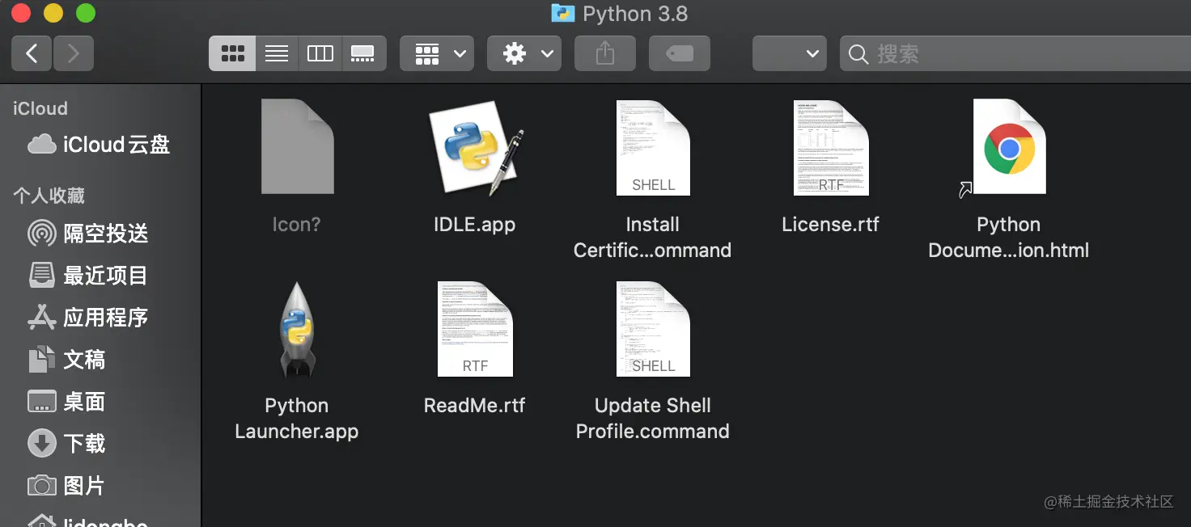Open the group-by arrangement dropdown
This screenshot has height=527, width=1191.
pos(437,53)
